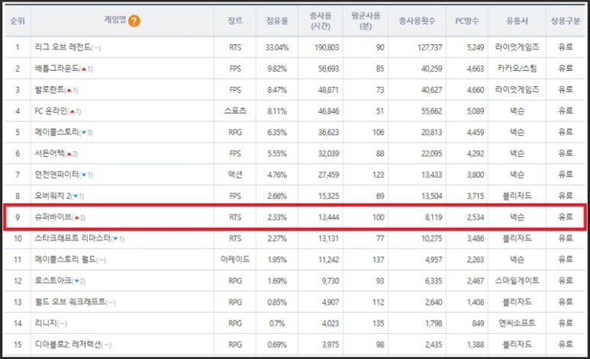
Task: Open the 메이플스토리 월드 game entry
Action: tap(65, 259)
